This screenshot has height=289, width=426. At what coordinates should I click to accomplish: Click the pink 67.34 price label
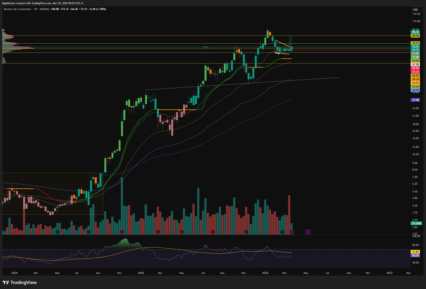[x=415, y=72]
